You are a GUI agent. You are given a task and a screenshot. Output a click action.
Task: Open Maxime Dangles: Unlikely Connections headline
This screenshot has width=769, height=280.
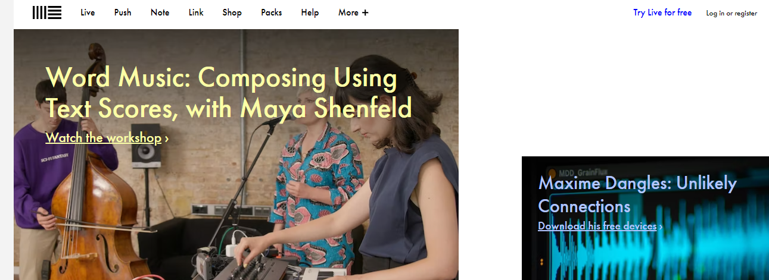click(x=637, y=194)
